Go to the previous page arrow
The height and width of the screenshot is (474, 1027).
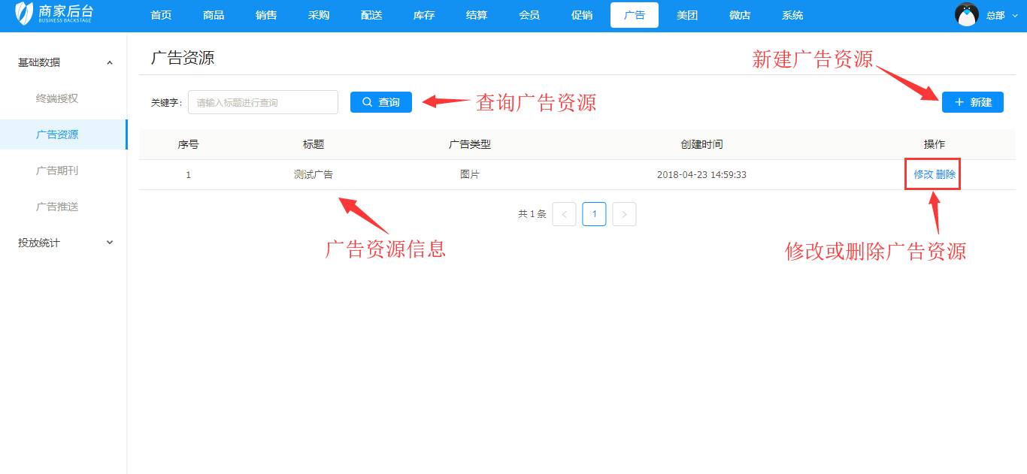pos(564,214)
